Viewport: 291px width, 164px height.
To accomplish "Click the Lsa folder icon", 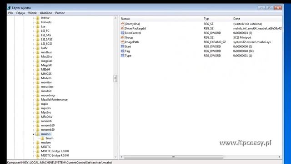I will click(x=38, y=26).
